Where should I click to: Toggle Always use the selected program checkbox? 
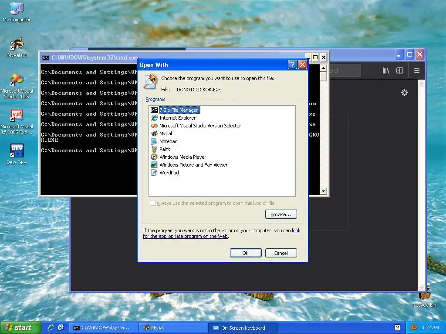tap(153, 203)
